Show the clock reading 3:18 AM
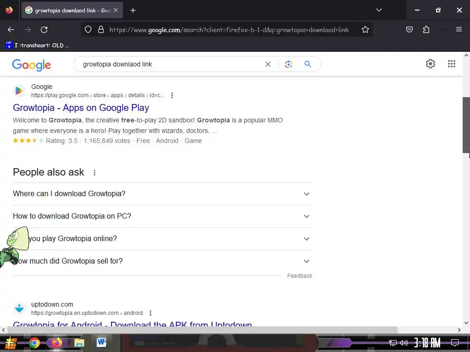 (x=427, y=343)
